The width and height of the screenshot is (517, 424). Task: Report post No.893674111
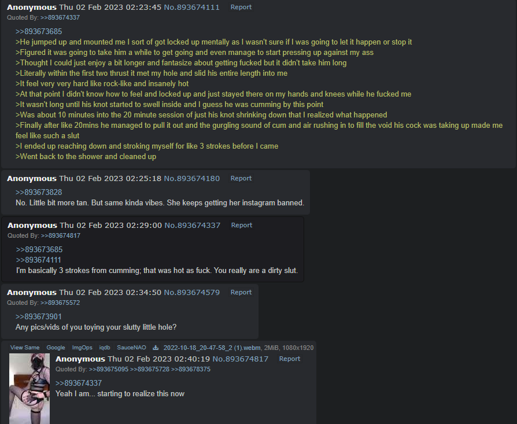(x=241, y=7)
